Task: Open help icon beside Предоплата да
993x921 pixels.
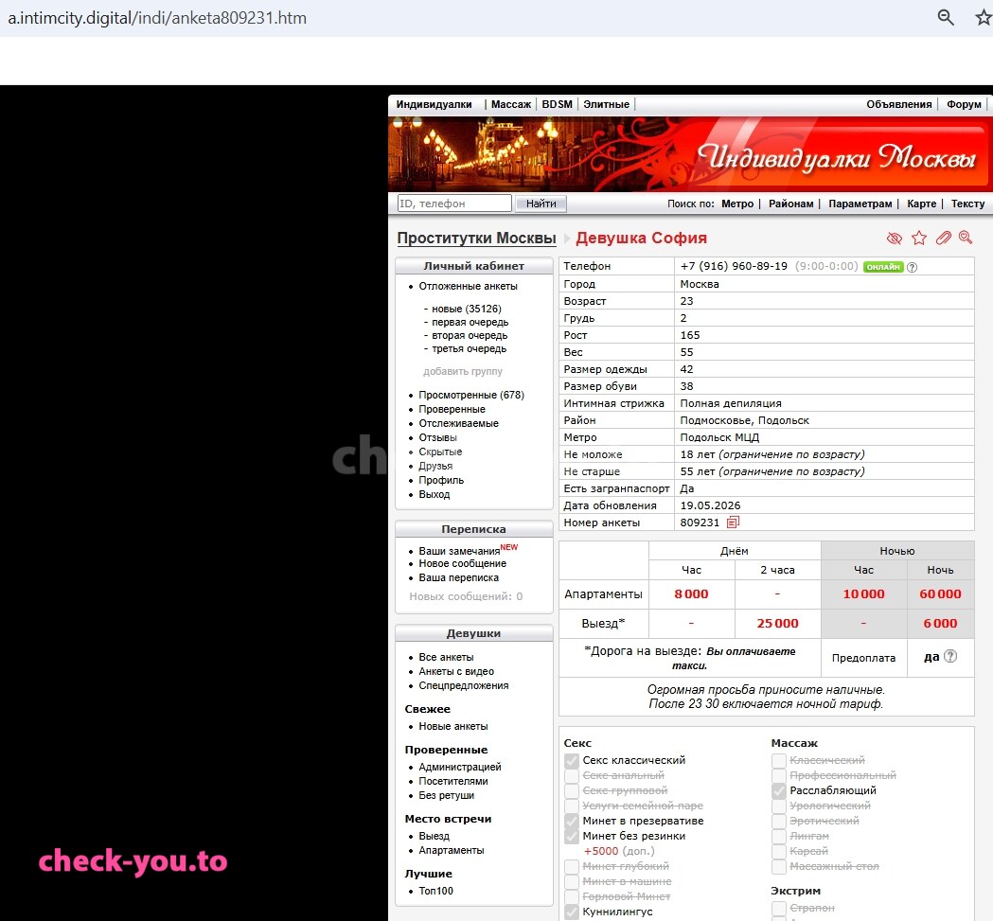Action: pos(950,656)
